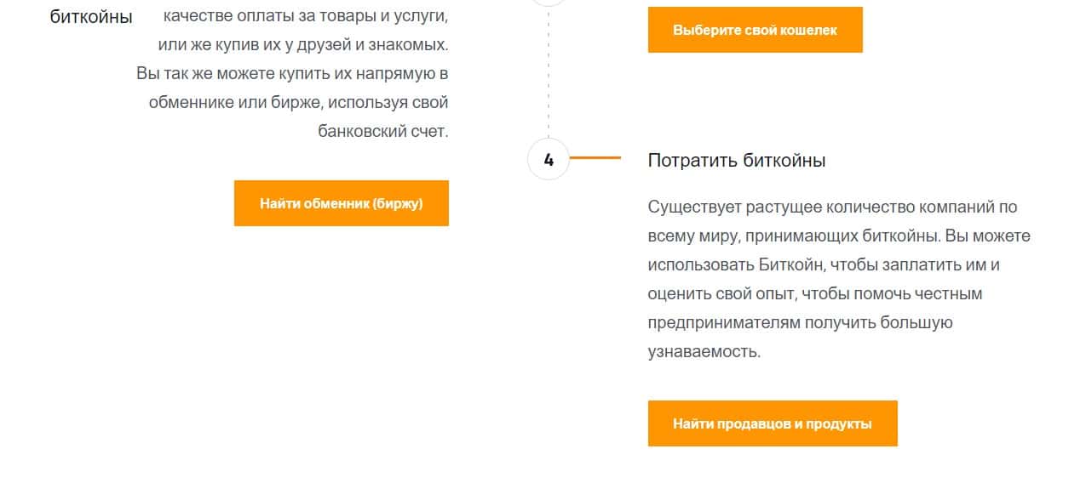Click line "обменнике или бирже, используя свой"
The width and height of the screenshot is (1086, 500).
tap(298, 103)
